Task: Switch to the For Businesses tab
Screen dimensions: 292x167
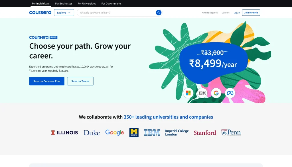Action: tap(64, 3)
